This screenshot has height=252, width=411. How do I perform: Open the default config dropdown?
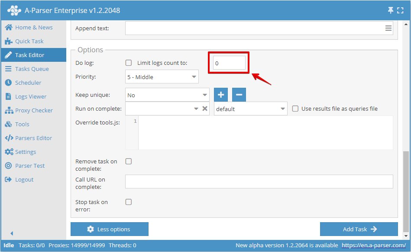pyautogui.click(x=250, y=109)
